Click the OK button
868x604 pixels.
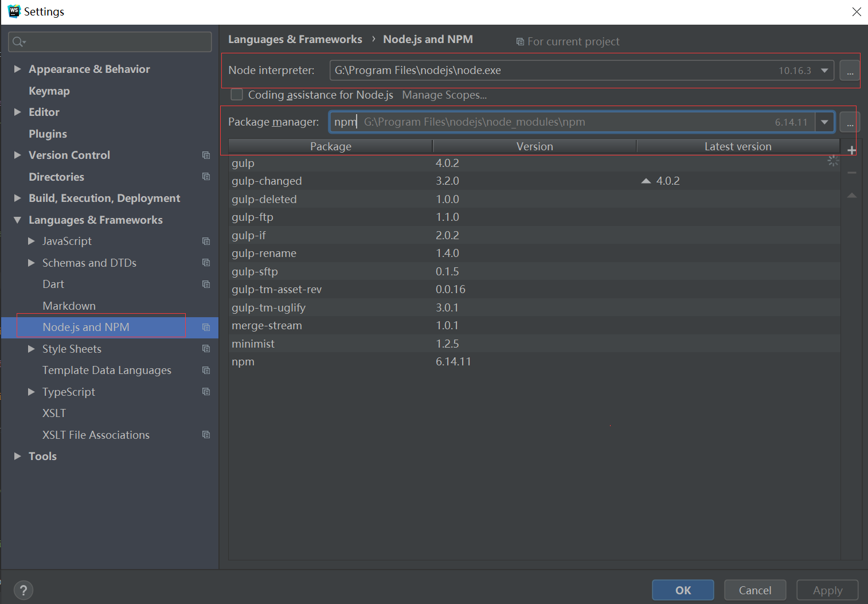pyautogui.click(x=683, y=590)
